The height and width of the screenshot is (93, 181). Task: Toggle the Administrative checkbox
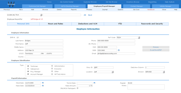click(x=52, y=66)
